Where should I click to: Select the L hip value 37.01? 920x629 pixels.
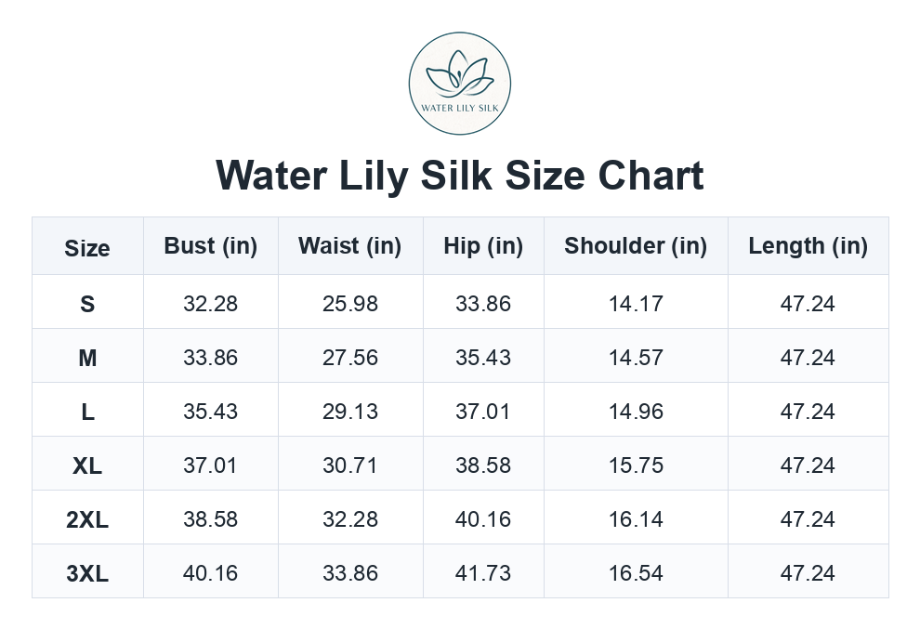click(x=483, y=412)
